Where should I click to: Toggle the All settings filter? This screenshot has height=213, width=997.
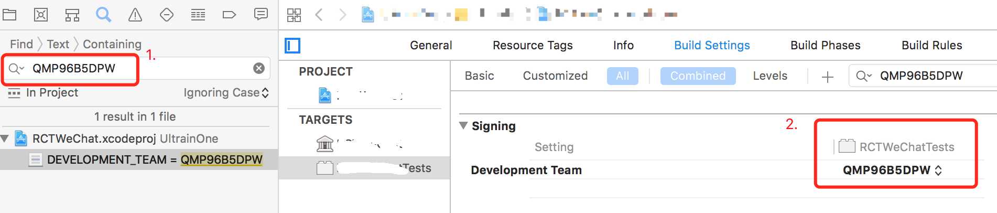click(622, 76)
